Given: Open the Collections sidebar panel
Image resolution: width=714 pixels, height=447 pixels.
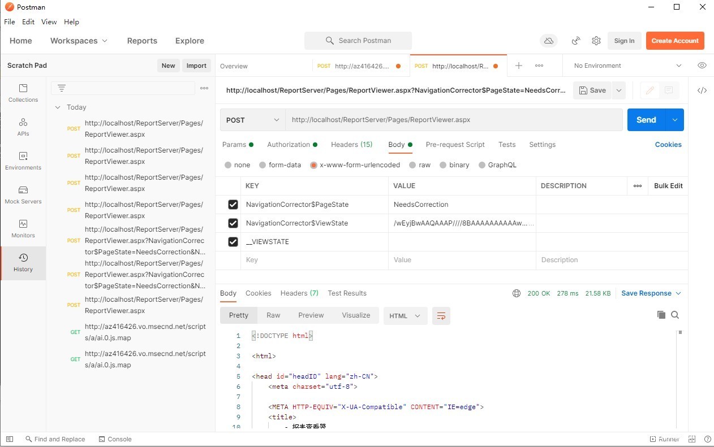Looking at the screenshot, I should (x=23, y=93).
